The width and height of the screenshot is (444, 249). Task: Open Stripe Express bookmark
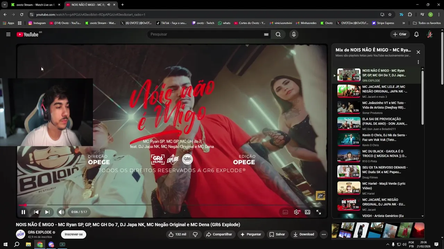tap(383, 23)
